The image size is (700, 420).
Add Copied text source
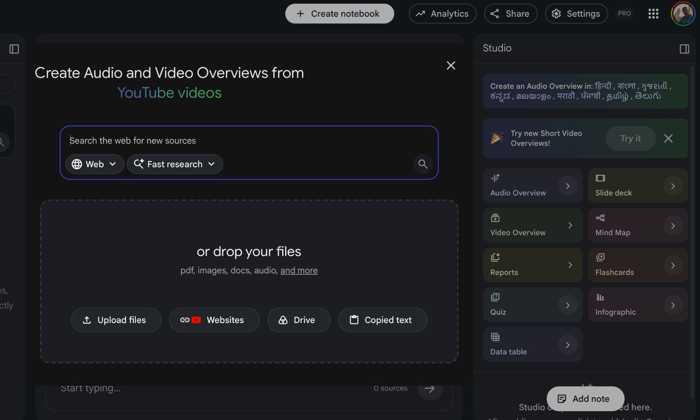[383, 320]
